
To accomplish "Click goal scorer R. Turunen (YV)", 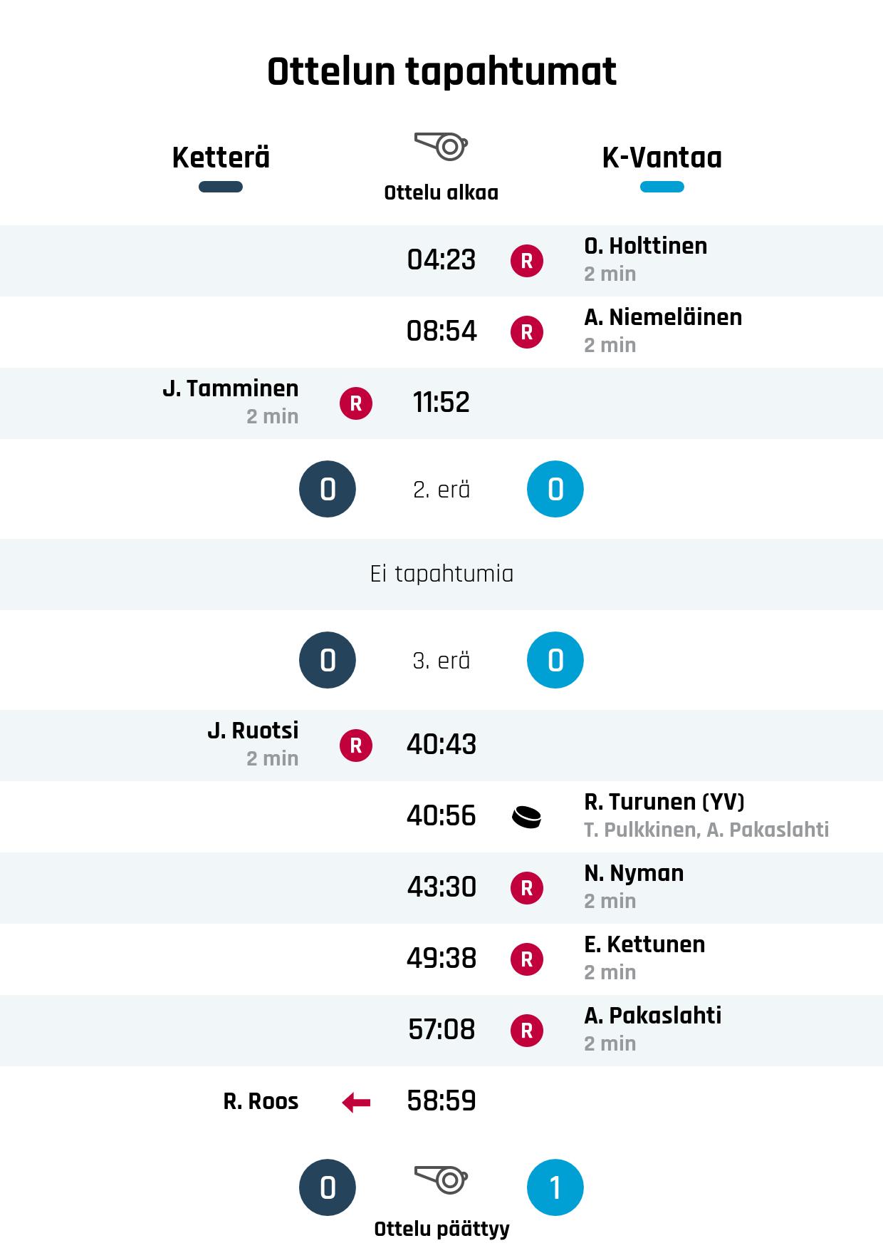I will point(664,803).
